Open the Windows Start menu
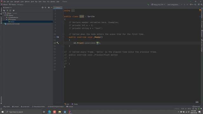 click(x=3, y=112)
